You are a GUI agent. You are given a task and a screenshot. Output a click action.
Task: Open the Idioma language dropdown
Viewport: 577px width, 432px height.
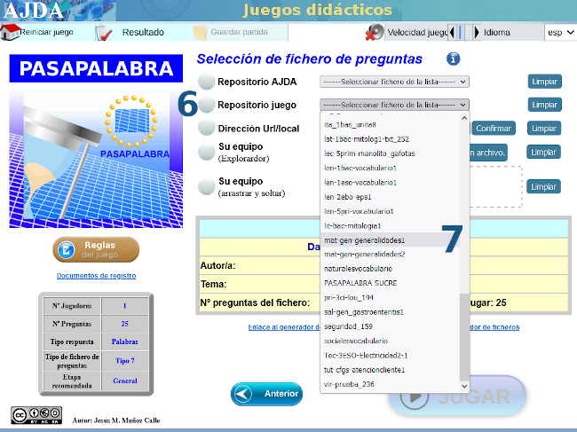click(x=558, y=33)
